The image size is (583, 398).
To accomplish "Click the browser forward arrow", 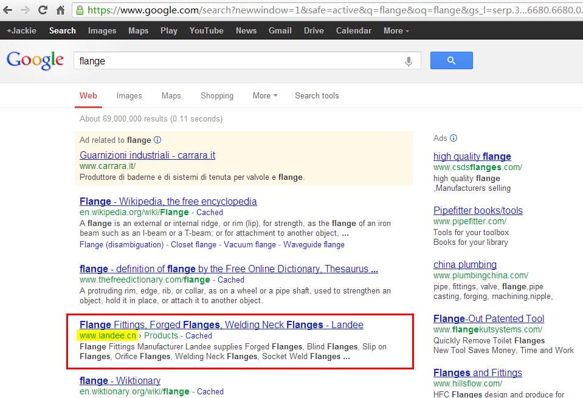I will point(26,10).
